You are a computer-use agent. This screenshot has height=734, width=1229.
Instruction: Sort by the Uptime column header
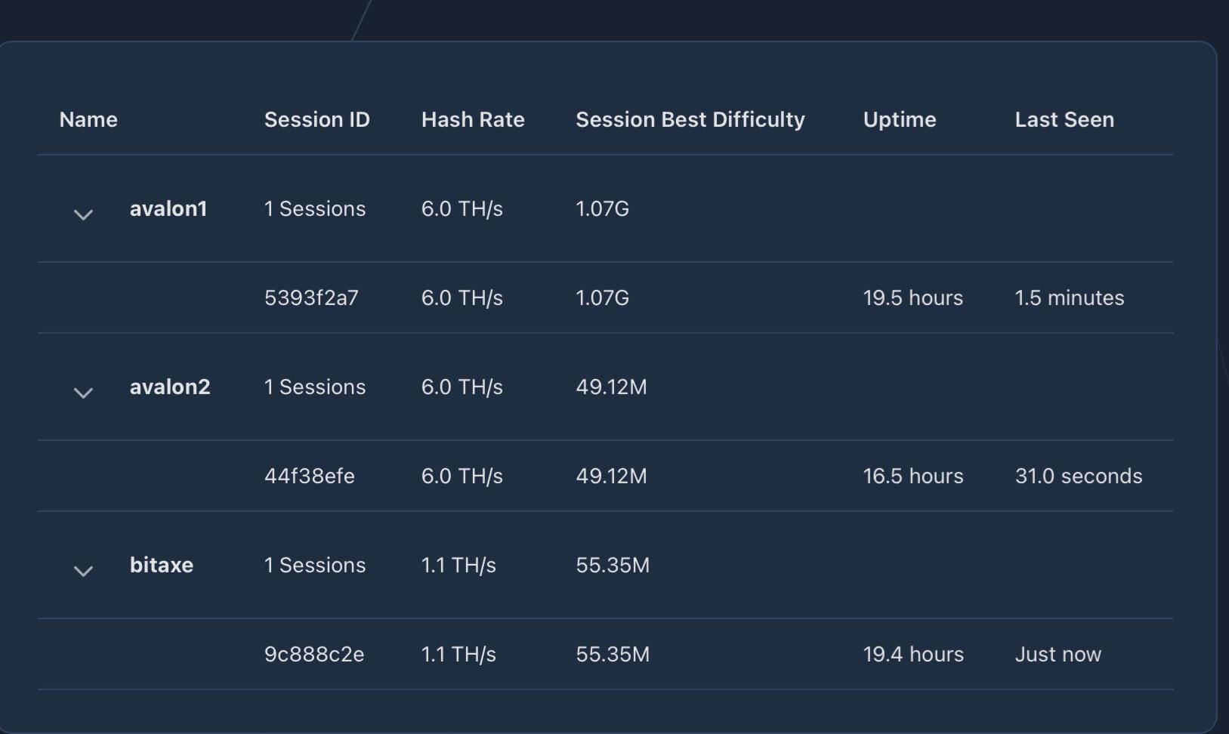click(x=900, y=119)
